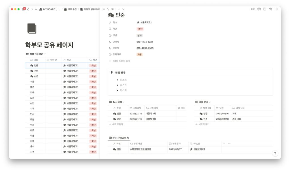View page history using the clock icon
This screenshot has width=290, height=171.
(x=265, y=9)
